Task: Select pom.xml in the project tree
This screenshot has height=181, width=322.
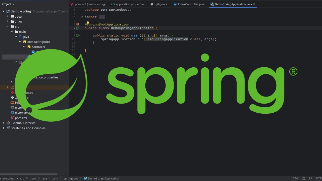Action: (21, 118)
